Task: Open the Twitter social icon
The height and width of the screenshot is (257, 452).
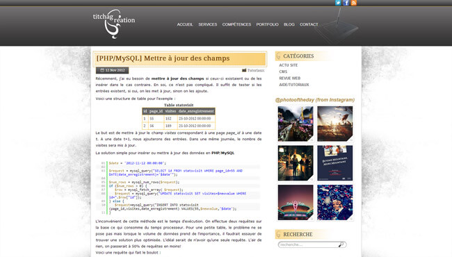Action: pyautogui.click(x=338, y=3)
